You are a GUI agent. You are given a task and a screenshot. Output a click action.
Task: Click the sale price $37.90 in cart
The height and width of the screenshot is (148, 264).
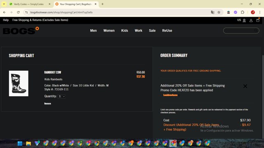click(x=141, y=77)
